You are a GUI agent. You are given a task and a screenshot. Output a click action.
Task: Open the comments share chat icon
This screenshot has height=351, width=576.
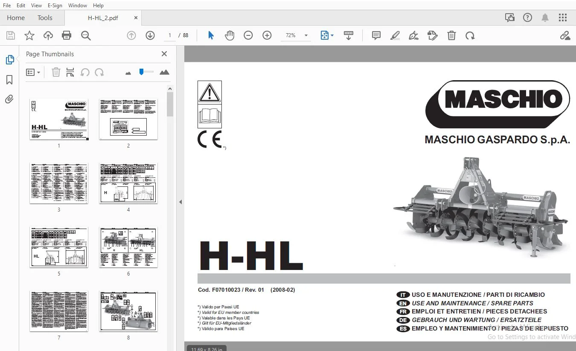point(509,17)
